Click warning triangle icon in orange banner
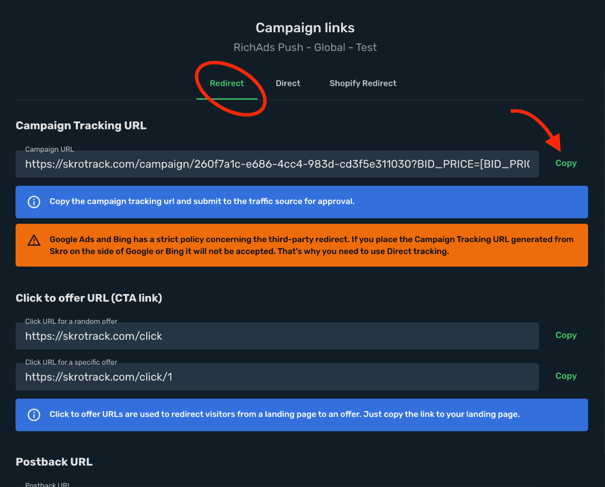 point(34,240)
